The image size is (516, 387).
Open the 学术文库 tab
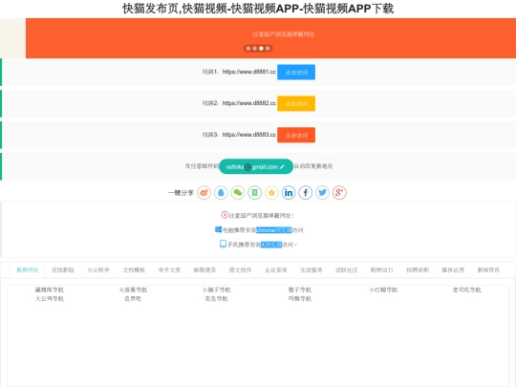[x=169, y=270]
